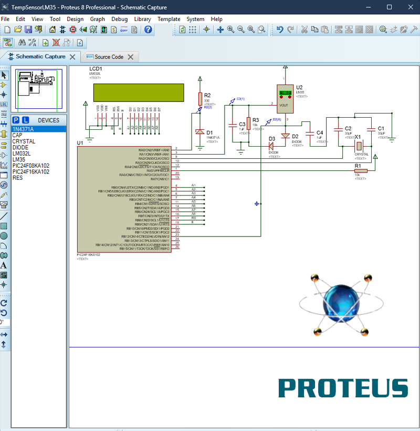Zoom out with the minus magnifier
This screenshot has width=420, height=431.
[241, 29]
